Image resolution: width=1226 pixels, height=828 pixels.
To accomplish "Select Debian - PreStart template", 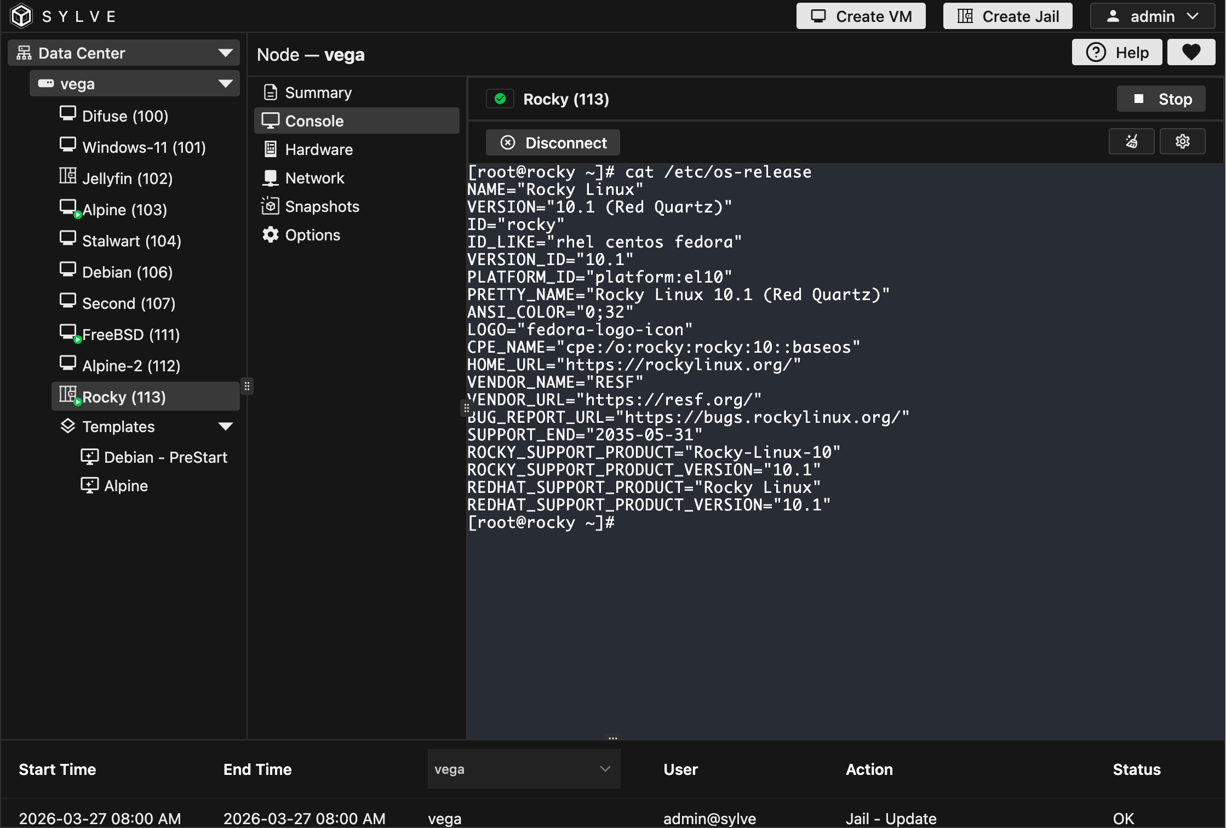I will [157, 457].
